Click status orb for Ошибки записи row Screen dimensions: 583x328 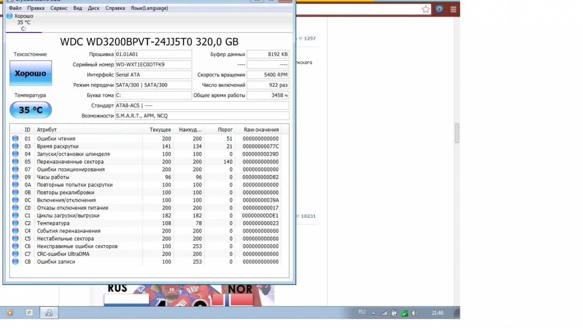16,262
